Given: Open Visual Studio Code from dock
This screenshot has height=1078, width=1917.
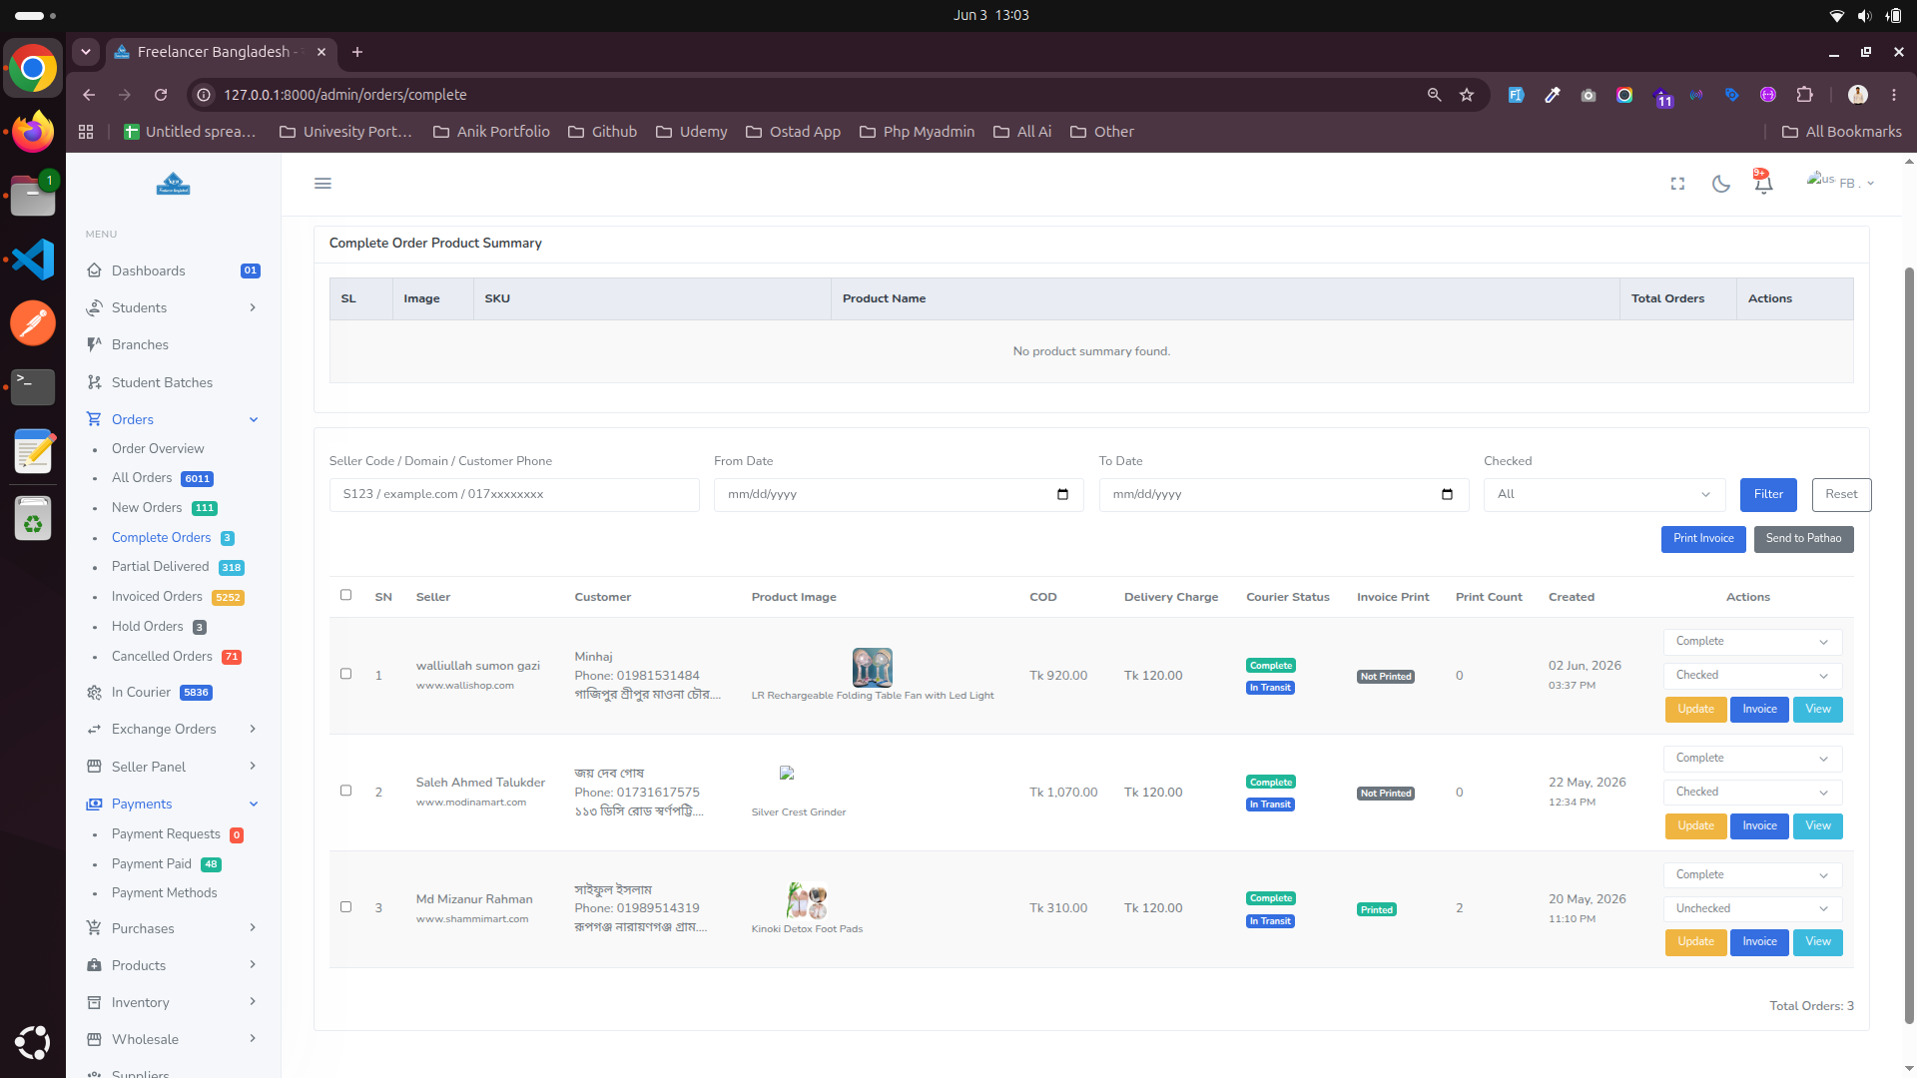Looking at the screenshot, I should coord(33,260).
